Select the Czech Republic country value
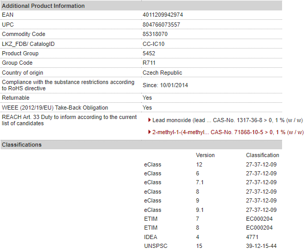305x250 pixels. pos(162,73)
